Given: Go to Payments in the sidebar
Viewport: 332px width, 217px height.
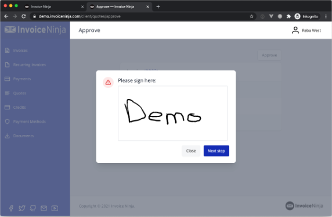Looking at the screenshot, I should coord(22,79).
